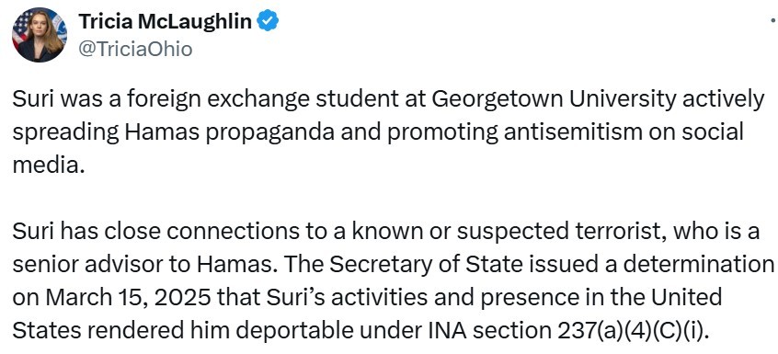Open the Tricia McLaughlin display name link
This screenshot has height=354, width=778.
pyautogui.click(x=166, y=21)
